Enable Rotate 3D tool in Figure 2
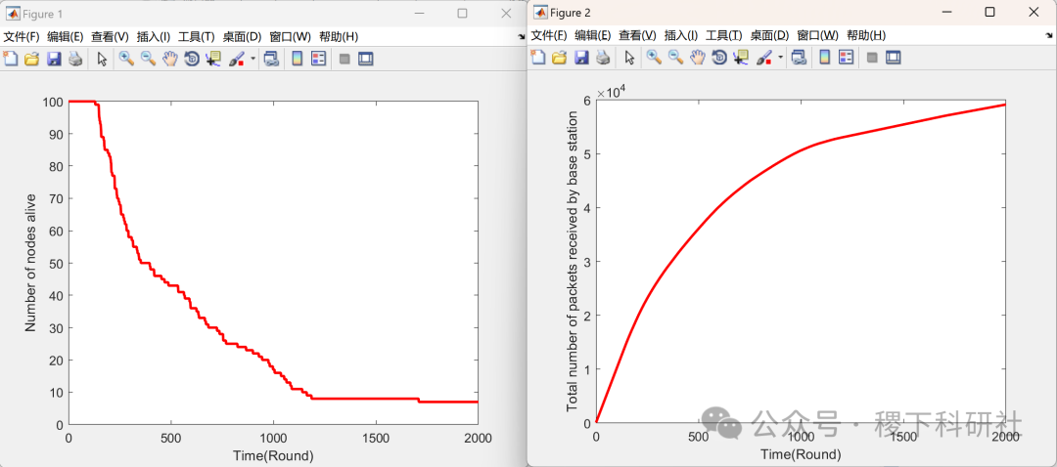The width and height of the screenshot is (1057, 467). pos(718,58)
